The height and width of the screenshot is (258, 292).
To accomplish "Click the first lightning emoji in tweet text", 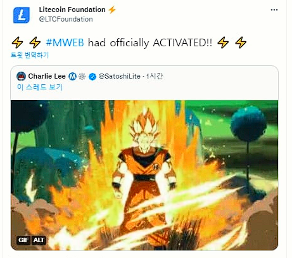I will [x=17, y=42].
